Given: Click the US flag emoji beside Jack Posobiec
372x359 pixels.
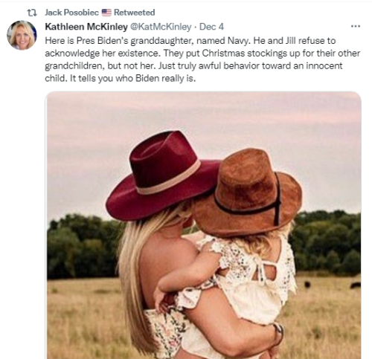Looking at the screenshot, I should 106,13.
